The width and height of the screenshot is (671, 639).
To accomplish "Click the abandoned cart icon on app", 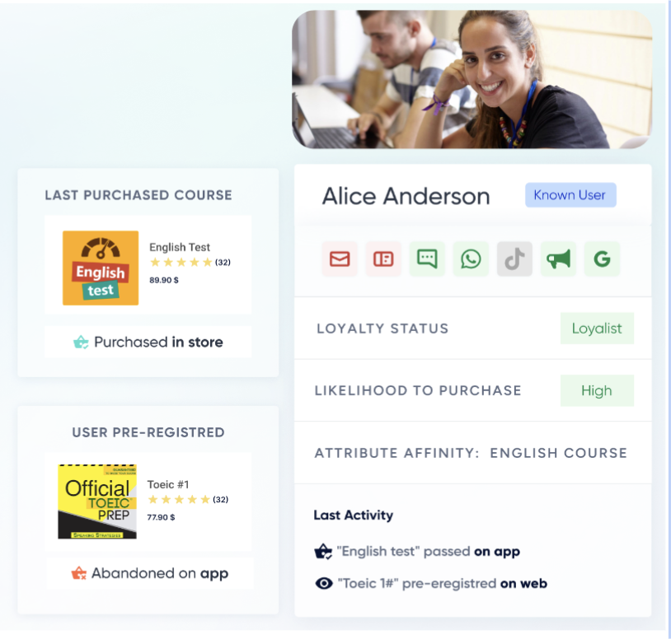I will pyautogui.click(x=79, y=573).
